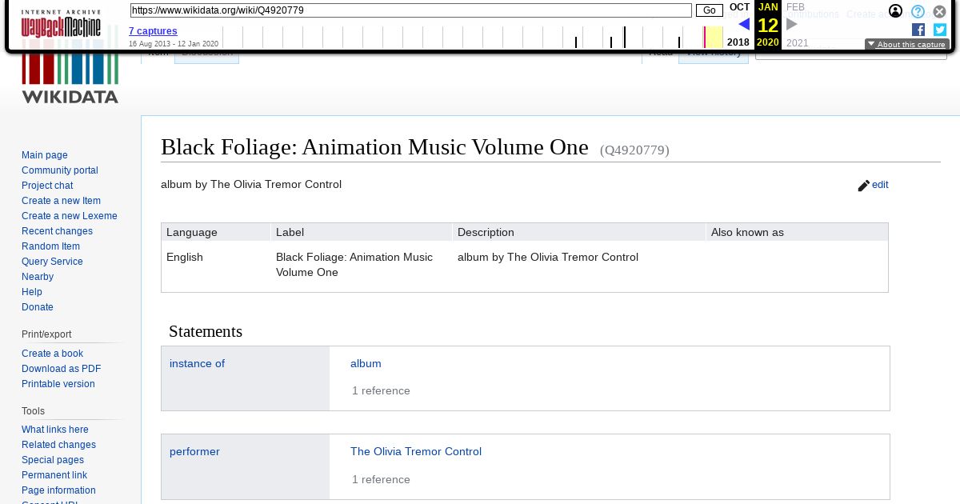Open The Olivia Tremor Control link
The height and width of the screenshot is (504, 960).
click(x=416, y=451)
